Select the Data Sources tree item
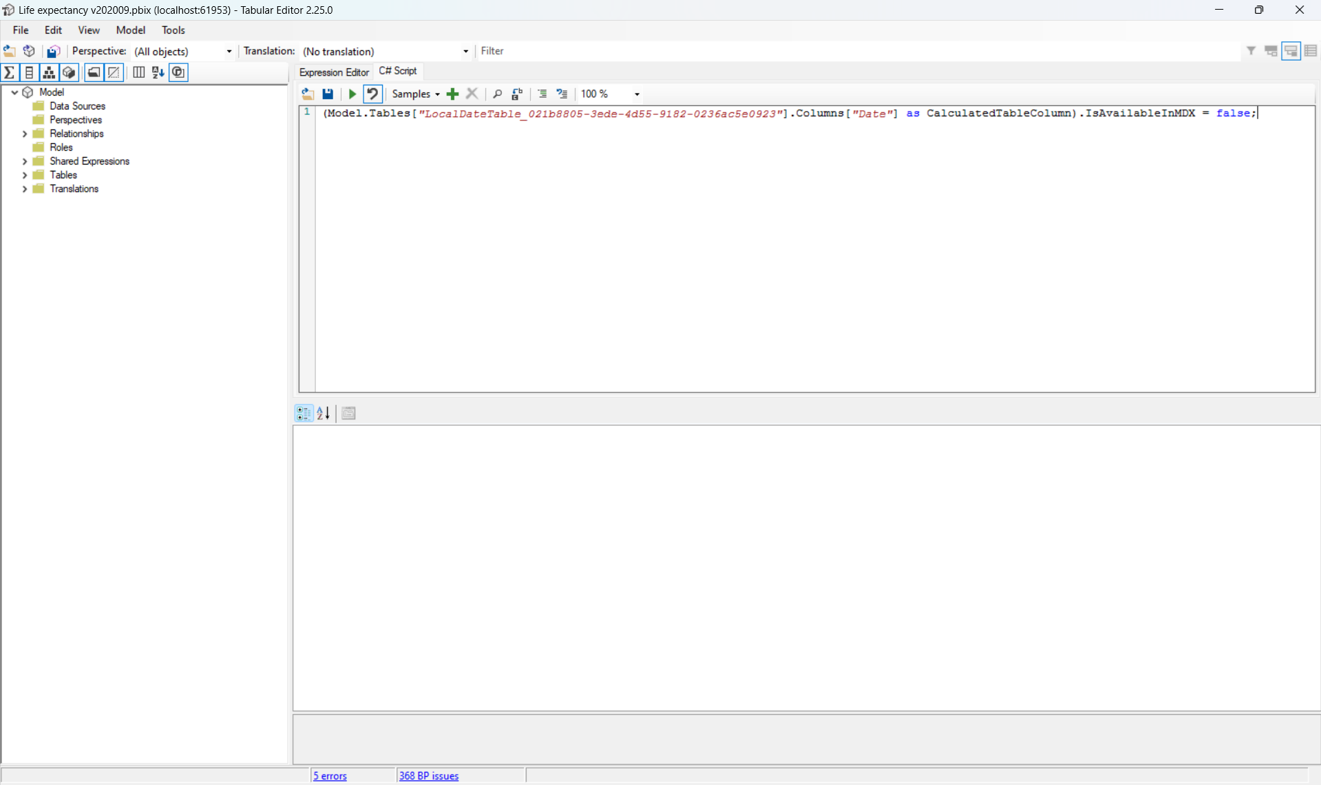Screen dimensions: 1321x785 click(77, 106)
